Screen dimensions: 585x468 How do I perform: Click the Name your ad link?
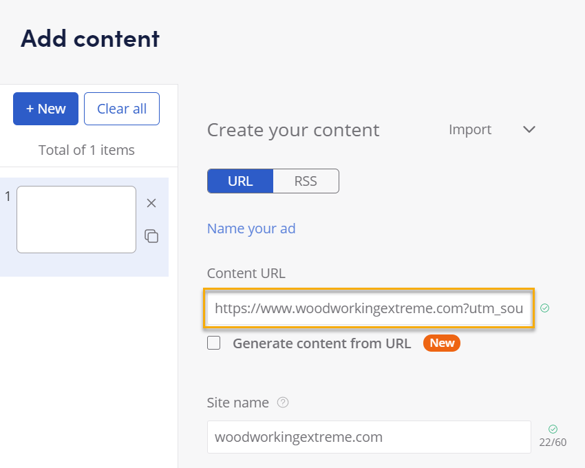pos(251,228)
